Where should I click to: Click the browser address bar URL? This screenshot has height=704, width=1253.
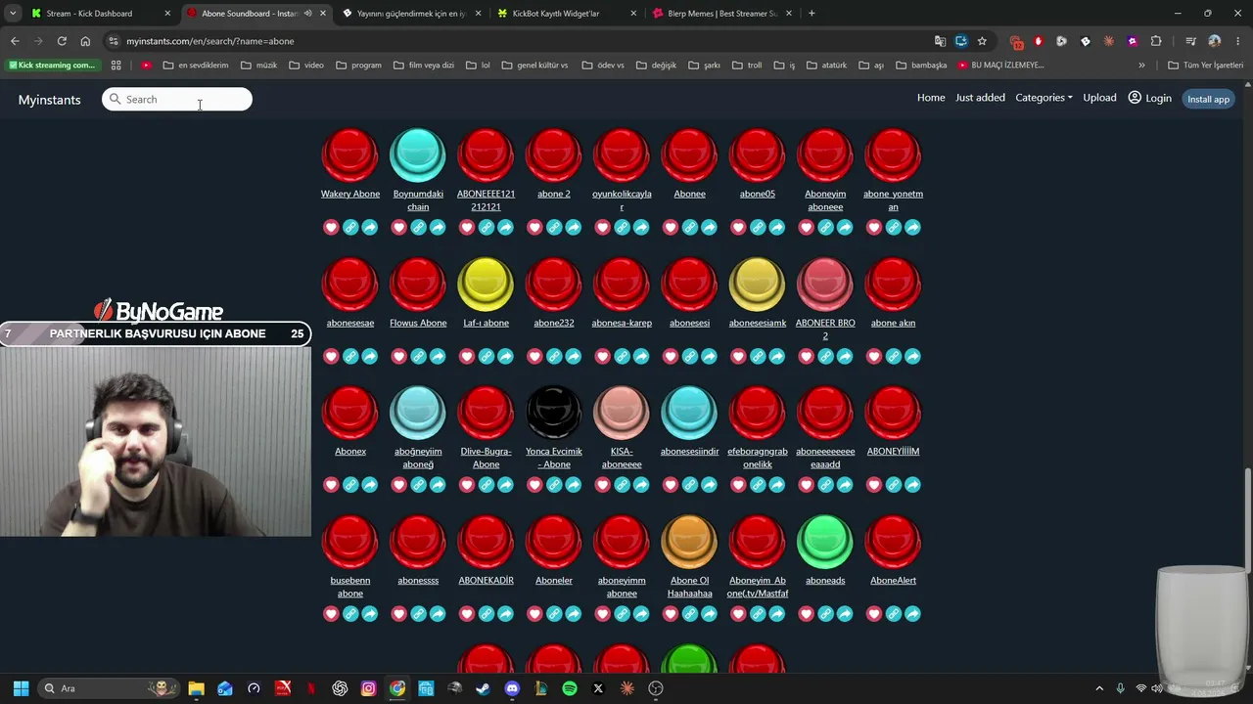(x=209, y=41)
